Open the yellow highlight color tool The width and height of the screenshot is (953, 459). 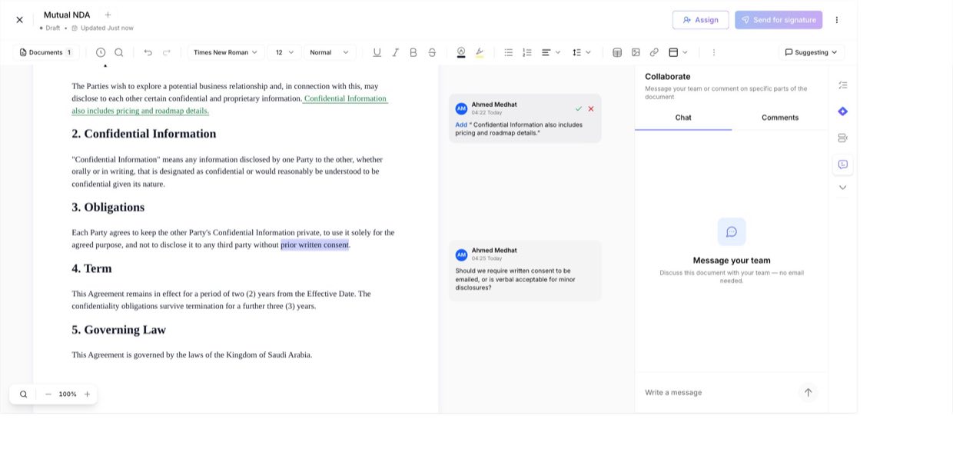pyautogui.click(x=480, y=52)
